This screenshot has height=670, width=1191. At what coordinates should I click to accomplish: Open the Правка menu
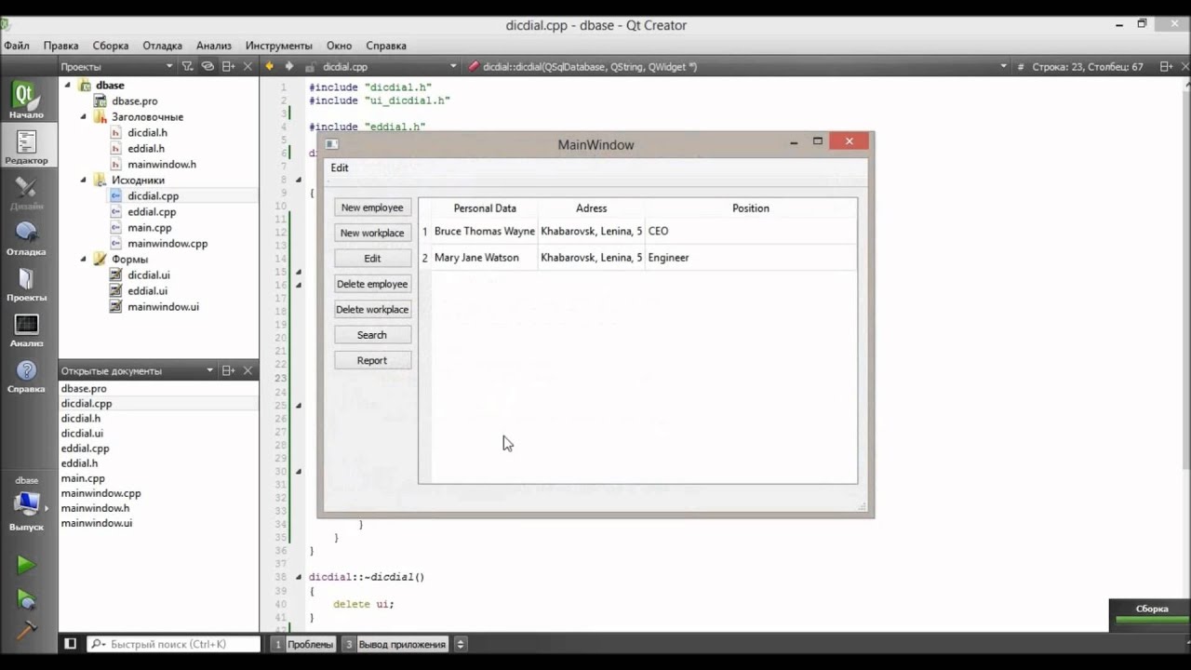[x=60, y=46]
